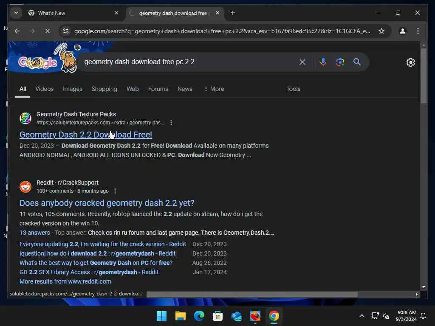Open '[question] how do i download 2.2' link
The height and width of the screenshot is (326, 435).
tap(97, 254)
